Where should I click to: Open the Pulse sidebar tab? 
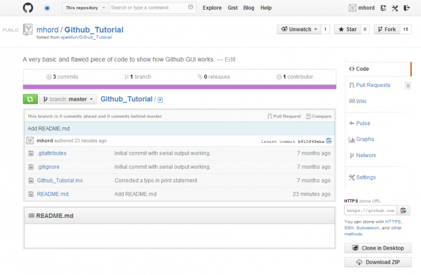pyautogui.click(x=360, y=123)
